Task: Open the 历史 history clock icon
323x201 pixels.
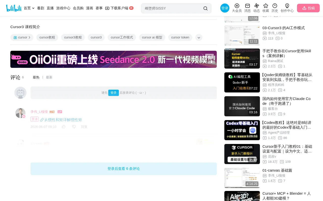Action: click(x=275, y=6)
